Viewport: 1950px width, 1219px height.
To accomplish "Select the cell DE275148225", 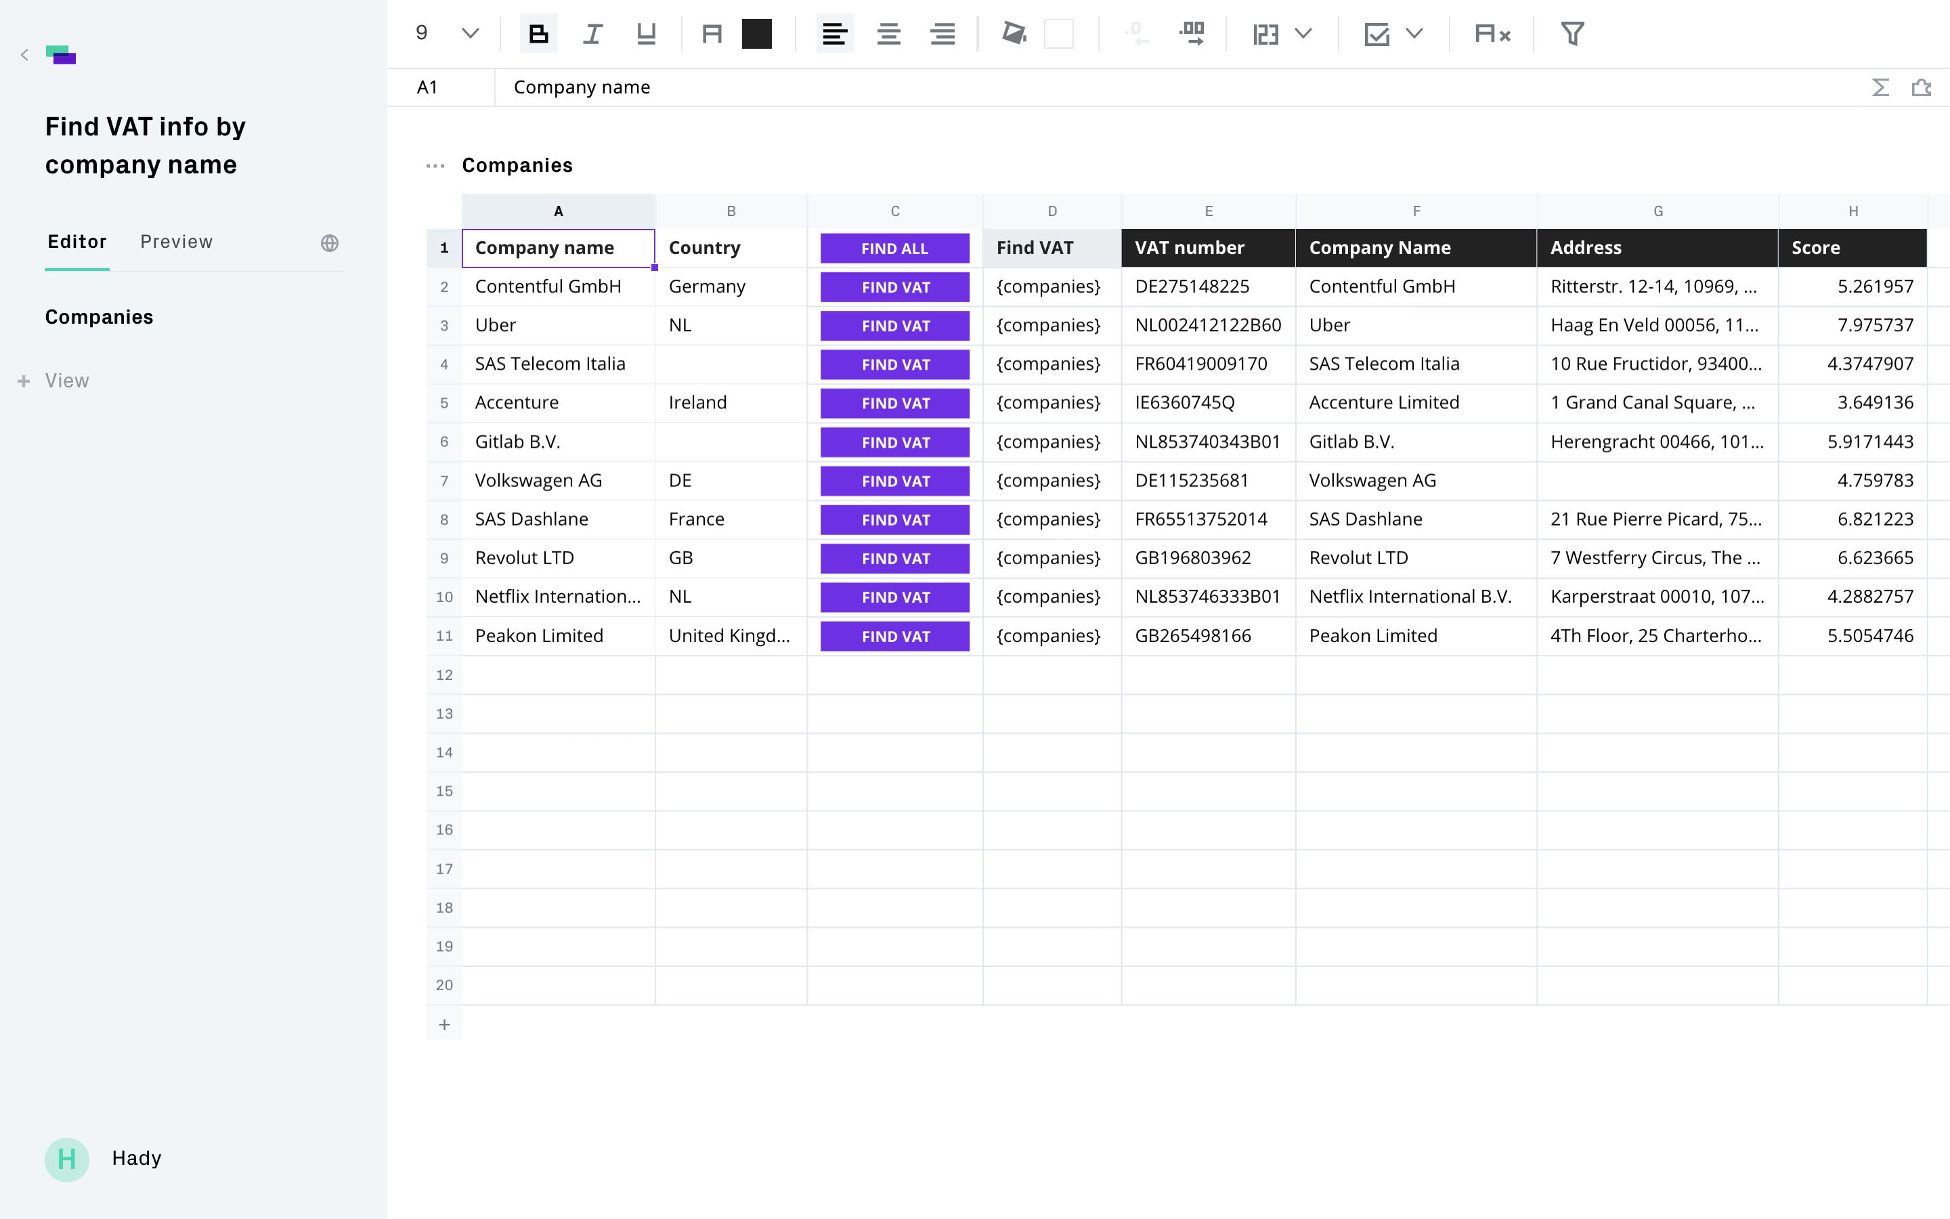I will click(1208, 286).
